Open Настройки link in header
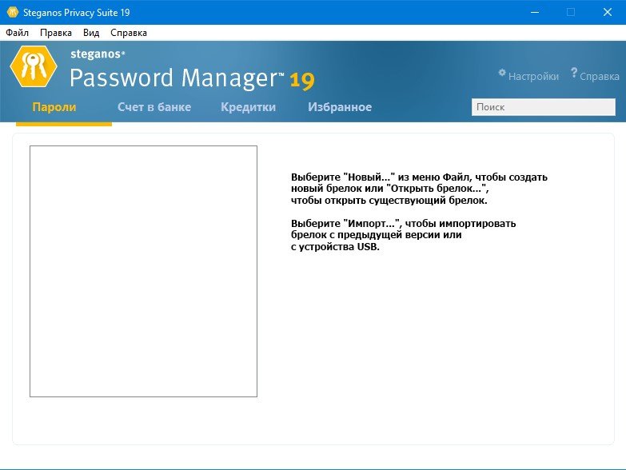Viewport: 626px width, 470px height. pos(533,76)
